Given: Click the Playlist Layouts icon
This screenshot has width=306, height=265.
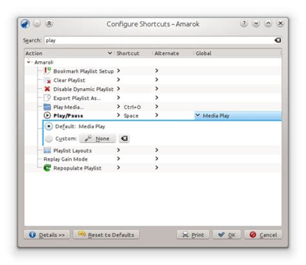Looking at the screenshot, I should [47, 150].
